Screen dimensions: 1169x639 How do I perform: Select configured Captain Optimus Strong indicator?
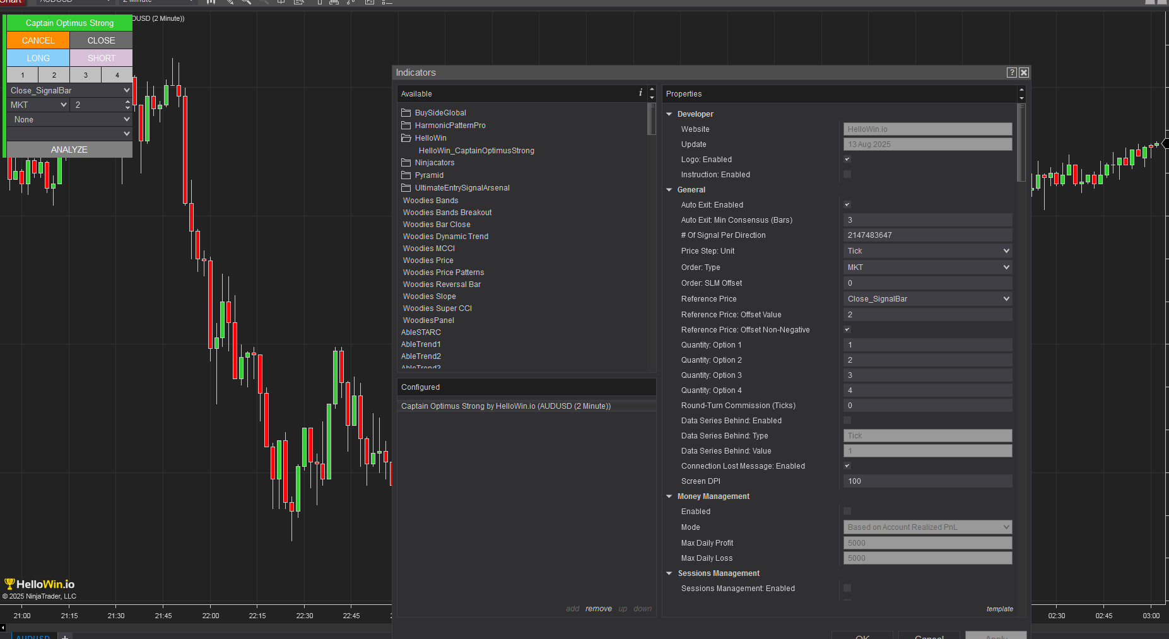pos(505,406)
